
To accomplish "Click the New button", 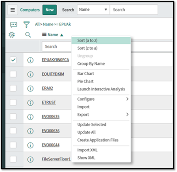I will point(50,10).
